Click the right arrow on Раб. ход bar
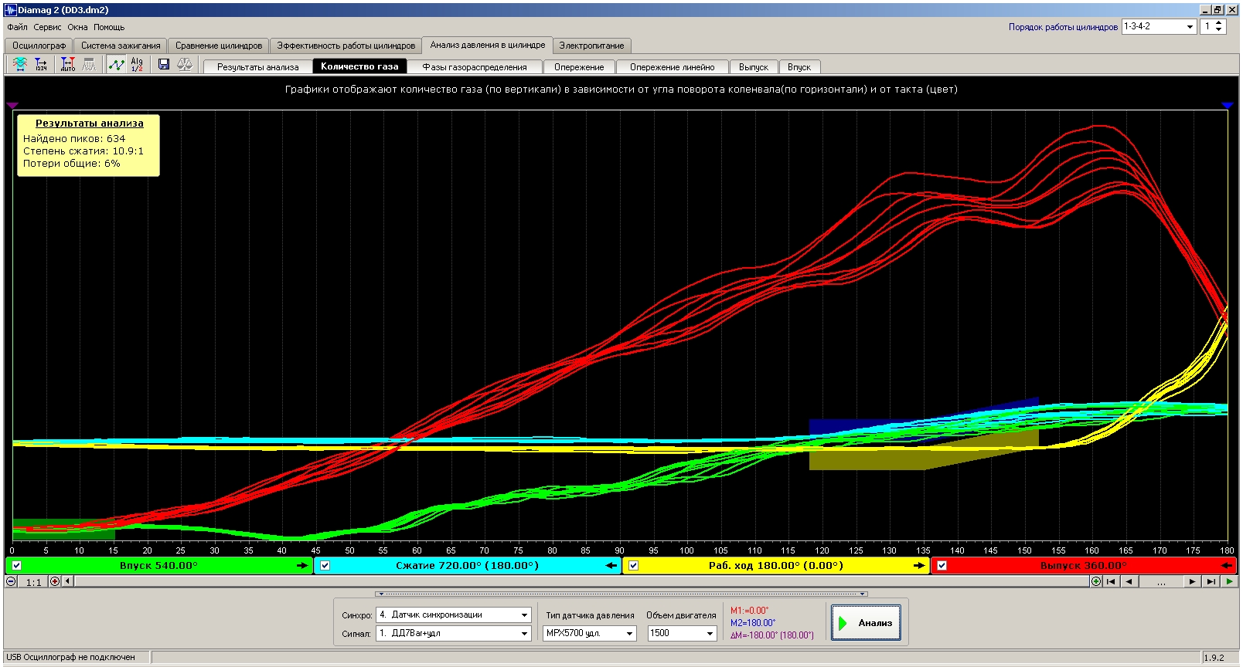Image resolution: width=1243 pixels, height=667 pixels. (x=919, y=566)
